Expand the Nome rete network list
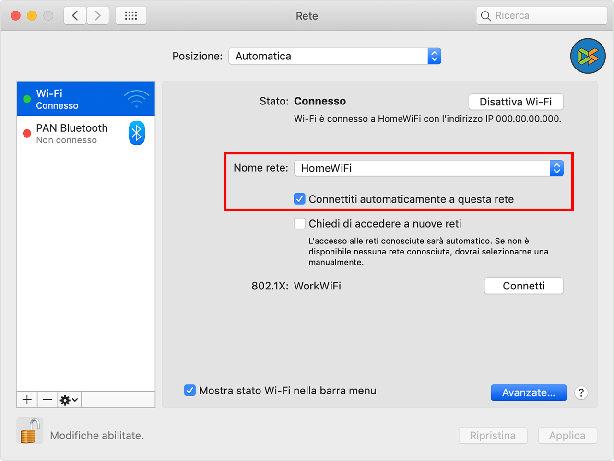 point(556,168)
